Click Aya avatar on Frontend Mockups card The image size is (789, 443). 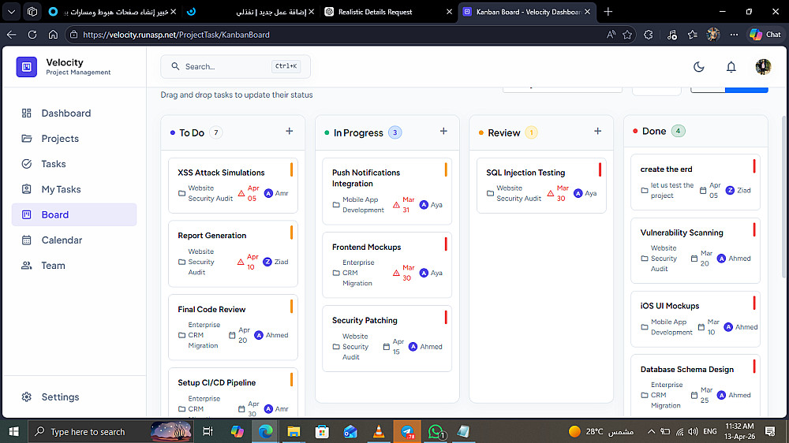(424, 273)
